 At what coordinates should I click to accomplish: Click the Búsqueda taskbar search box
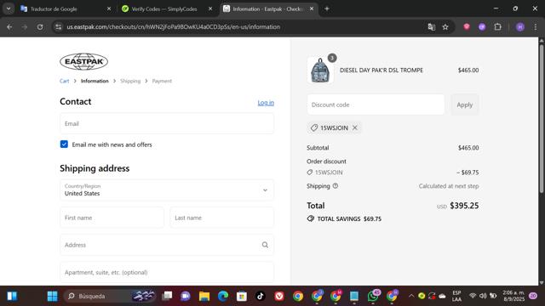click(111, 296)
